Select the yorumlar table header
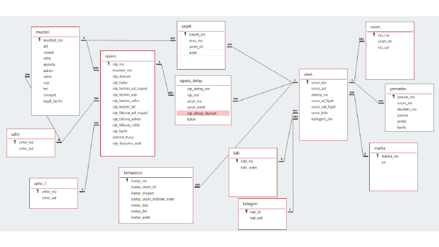This screenshot has width=439, height=247. tap(398, 89)
